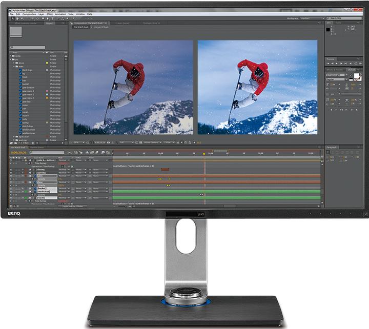Click the white fill color swatch

[x=357, y=76]
